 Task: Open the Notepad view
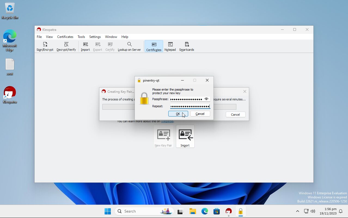[170, 46]
